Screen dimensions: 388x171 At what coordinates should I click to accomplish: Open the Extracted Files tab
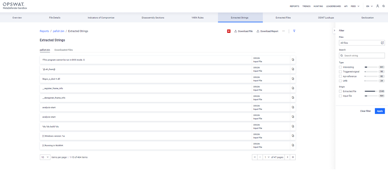[x=283, y=18]
